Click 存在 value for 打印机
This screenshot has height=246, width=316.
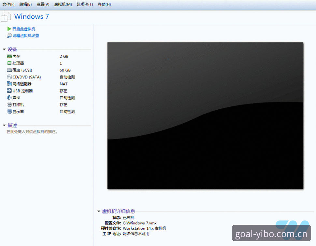tap(64, 105)
